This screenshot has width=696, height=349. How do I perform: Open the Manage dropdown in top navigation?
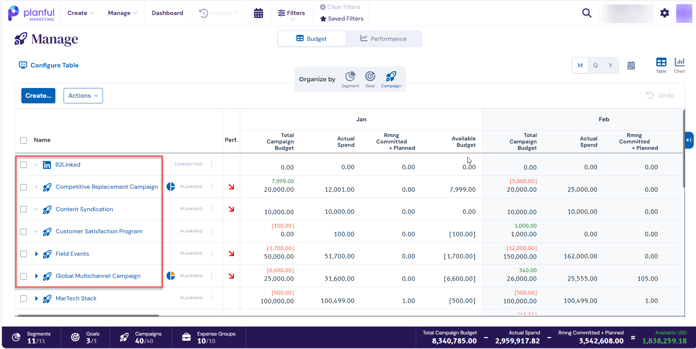[x=123, y=13]
